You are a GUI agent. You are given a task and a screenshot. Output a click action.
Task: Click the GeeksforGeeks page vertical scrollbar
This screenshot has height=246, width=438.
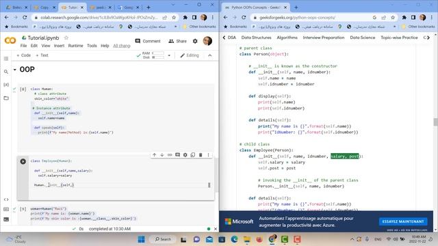tap(435, 122)
